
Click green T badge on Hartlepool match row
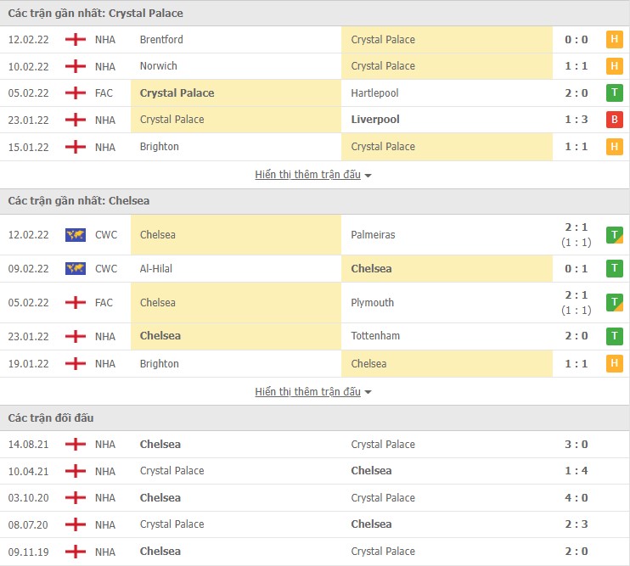[614, 93]
